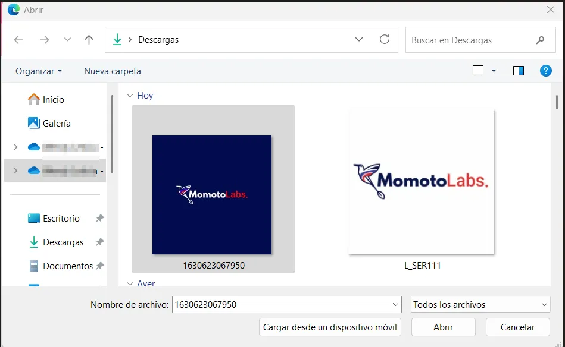
Task: Navigate back using the back arrow
Action: click(18, 39)
